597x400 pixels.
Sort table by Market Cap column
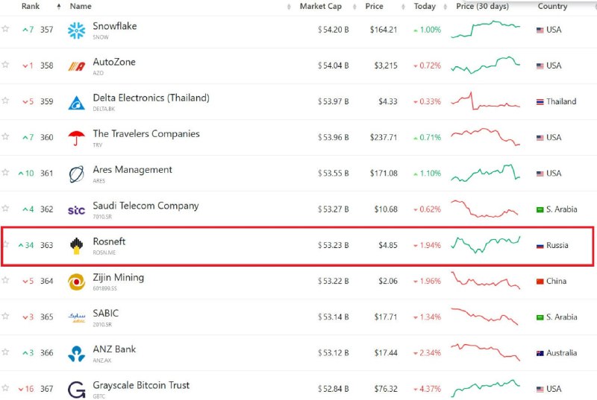(321, 6)
